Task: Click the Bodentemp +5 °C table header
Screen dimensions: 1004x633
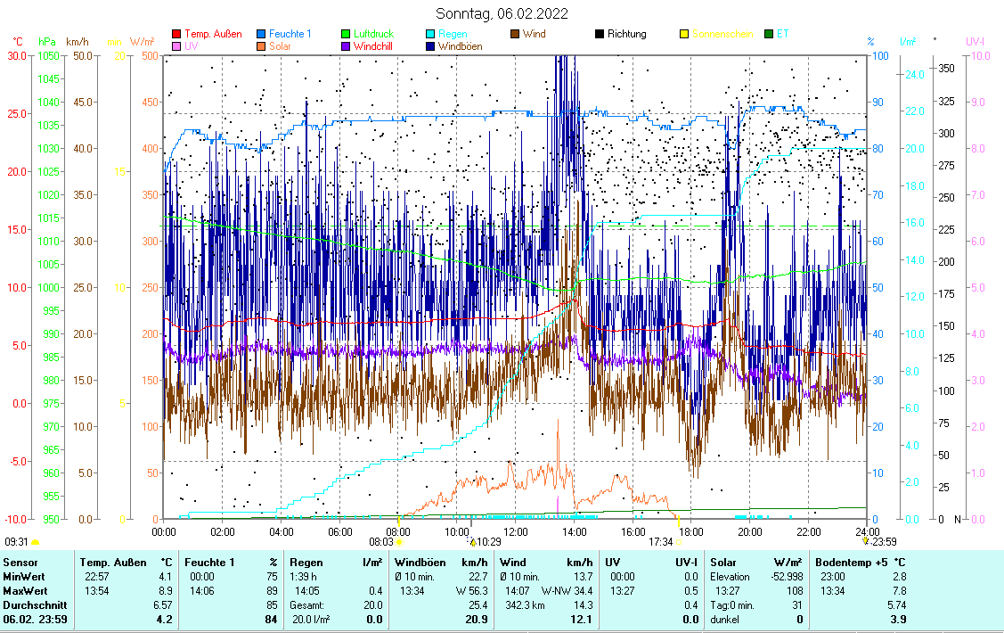Action: [x=861, y=563]
